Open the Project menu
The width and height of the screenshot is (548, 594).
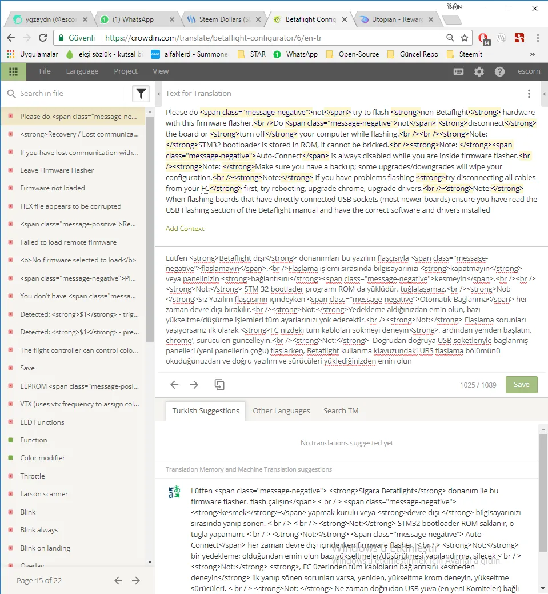click(125, 71)
